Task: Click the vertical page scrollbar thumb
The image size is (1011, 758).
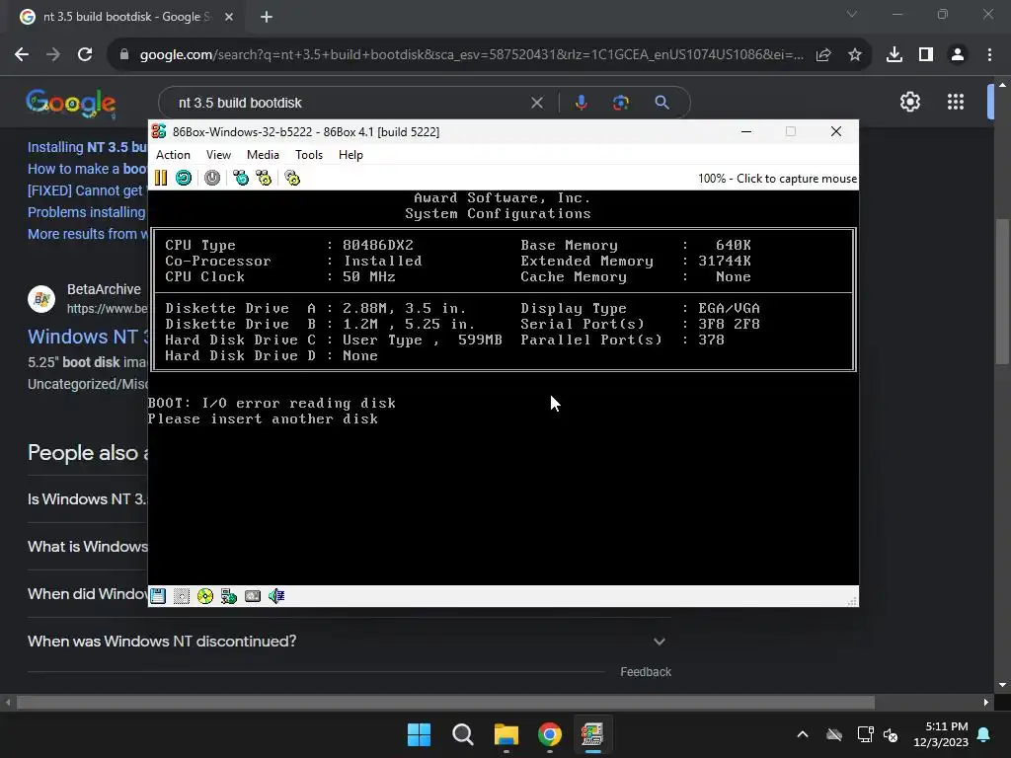Action: 1002,292
